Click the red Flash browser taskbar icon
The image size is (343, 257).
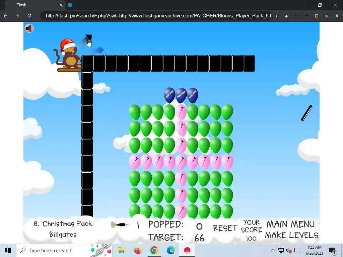click(187, 250)
